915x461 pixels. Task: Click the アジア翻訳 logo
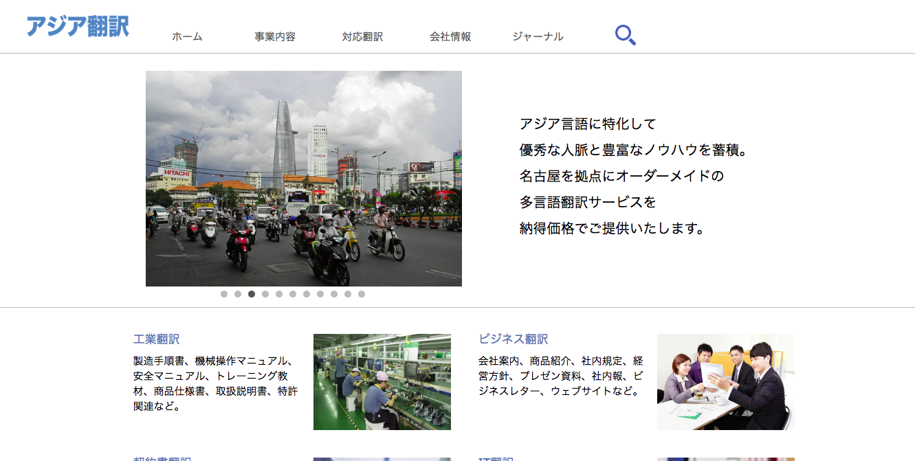(x=78, y=27)
